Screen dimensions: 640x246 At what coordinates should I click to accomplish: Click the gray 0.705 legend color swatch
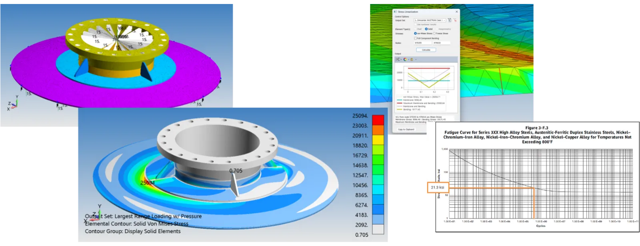coord(378,229)
